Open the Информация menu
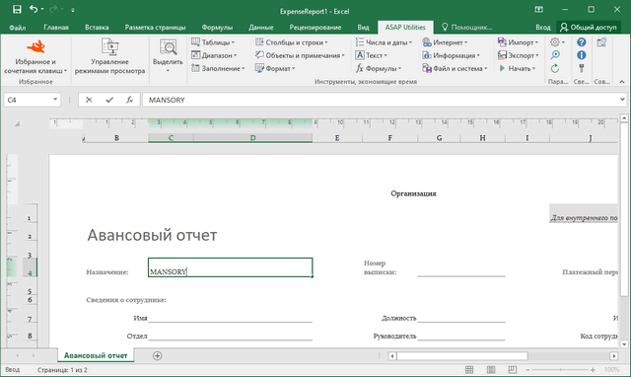The image size is (631, 377). tap(451, 55)
